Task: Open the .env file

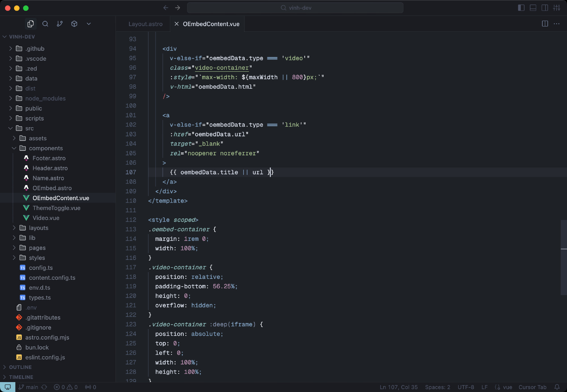Action: click(x=58, y=308)
